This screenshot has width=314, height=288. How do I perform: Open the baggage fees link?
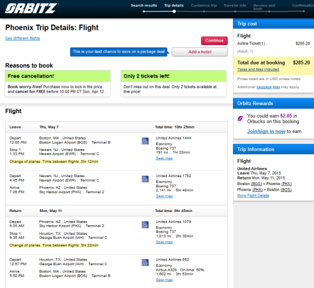[268, 87]
